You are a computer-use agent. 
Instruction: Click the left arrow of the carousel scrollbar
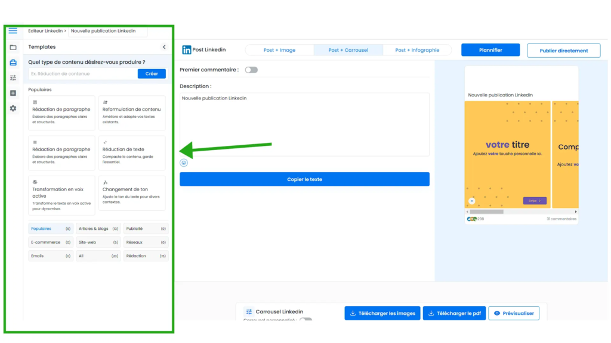click(467, 212)
